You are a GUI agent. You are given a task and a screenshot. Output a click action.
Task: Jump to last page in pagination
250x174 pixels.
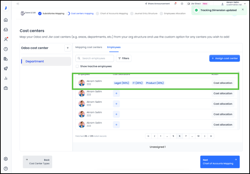[x=211, y=136]
